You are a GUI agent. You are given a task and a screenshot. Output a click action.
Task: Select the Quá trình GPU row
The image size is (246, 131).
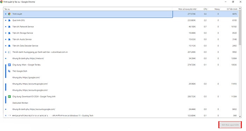coord(121,20)
